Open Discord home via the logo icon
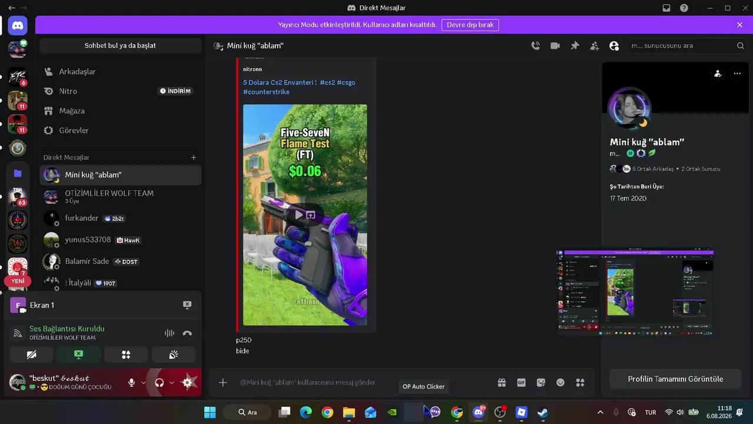 pos(18,26)
